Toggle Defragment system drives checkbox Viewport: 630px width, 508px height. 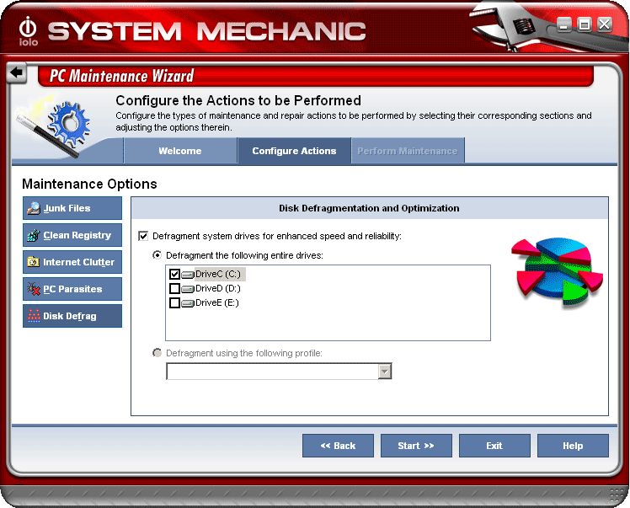pos(143,236)
